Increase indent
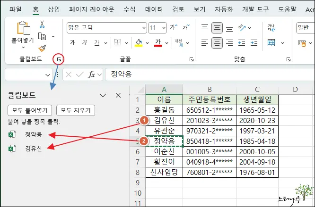This screenshot has height=207, width=315. pyautogui.click(x=254, y=42)
